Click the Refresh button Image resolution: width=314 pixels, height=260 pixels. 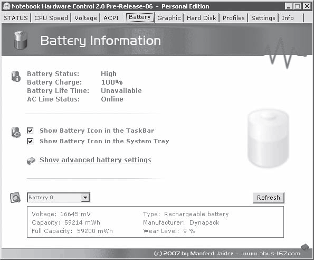click(x=268, y=198)
